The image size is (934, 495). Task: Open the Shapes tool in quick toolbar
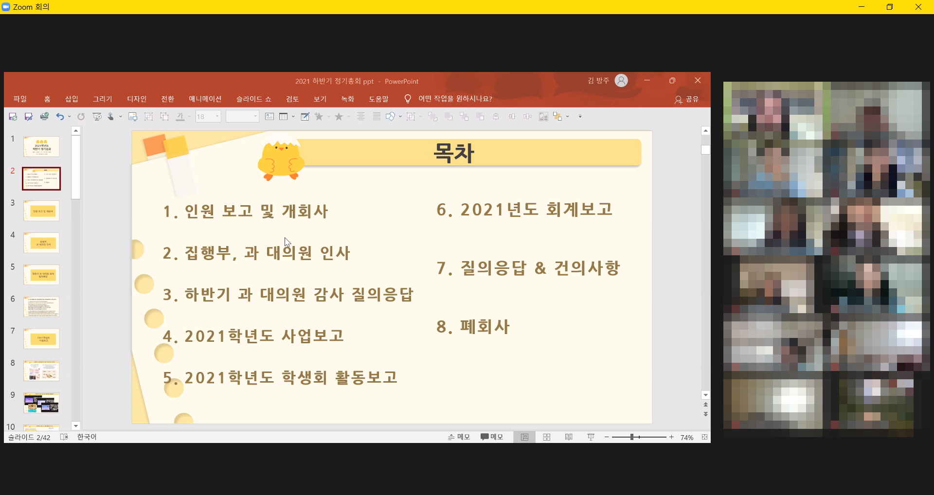(390, 117)
